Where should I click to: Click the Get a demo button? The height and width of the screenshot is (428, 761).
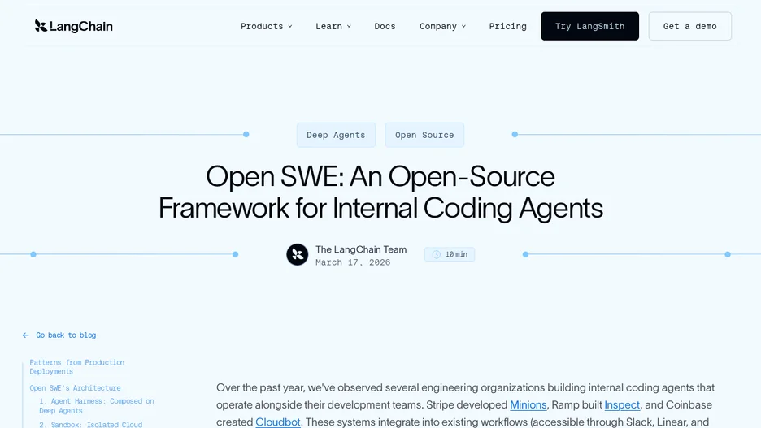[x=689, y=26]
